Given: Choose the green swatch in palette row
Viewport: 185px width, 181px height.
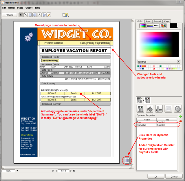Looking at the screenshot, I should 138,66.
